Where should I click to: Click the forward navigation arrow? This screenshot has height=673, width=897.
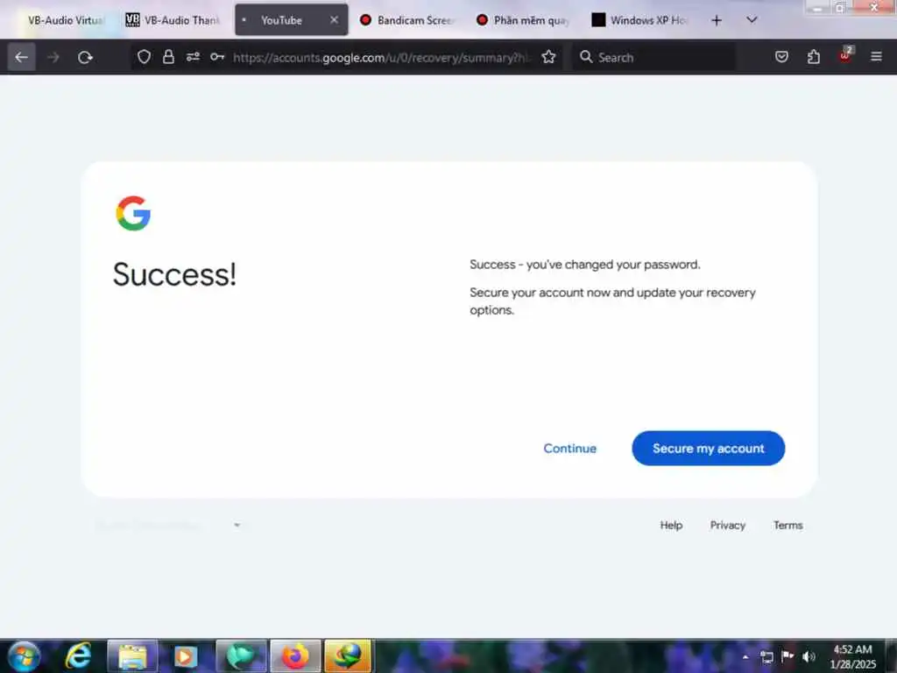click(53, 57)
